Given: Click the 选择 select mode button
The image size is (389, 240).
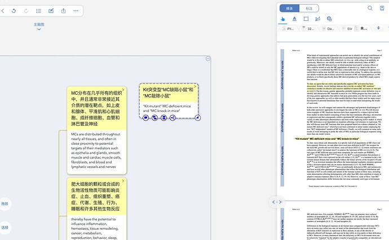Looking at the screenshot, I should pyautogui.click(x=5, y=228).
